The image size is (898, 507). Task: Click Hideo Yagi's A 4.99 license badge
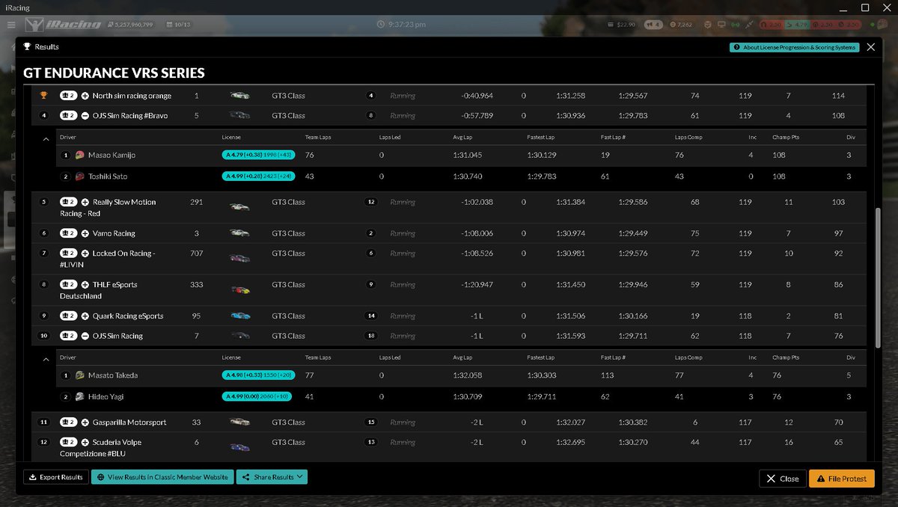click(x=257, y=396)
